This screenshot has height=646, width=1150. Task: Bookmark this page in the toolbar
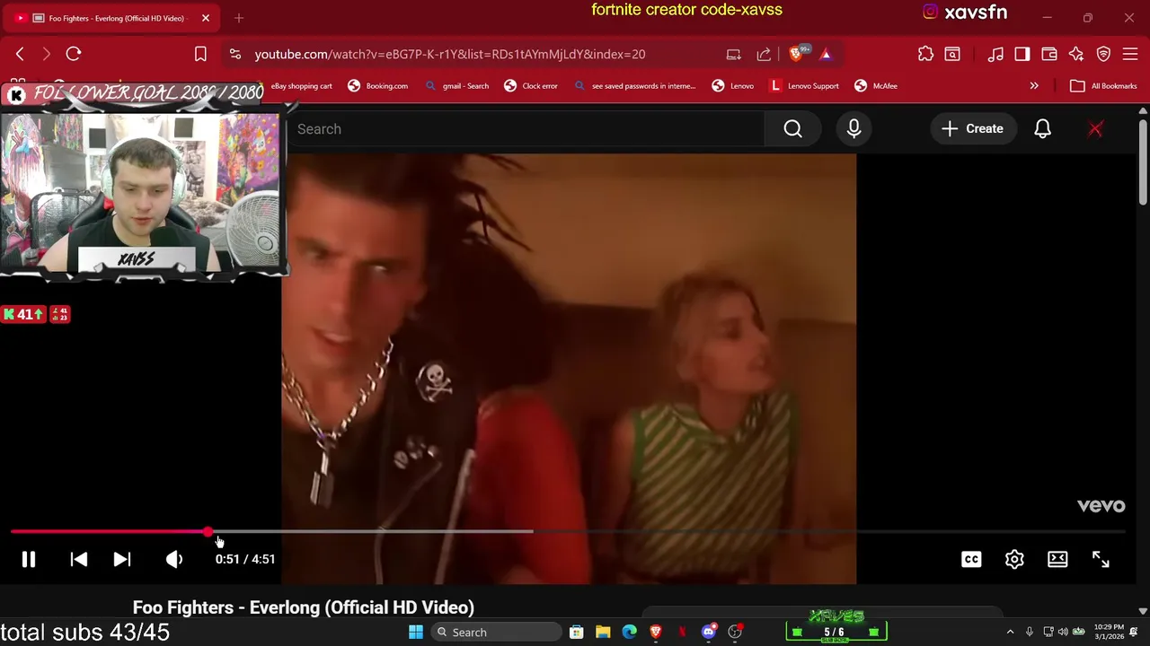[200, 55]
